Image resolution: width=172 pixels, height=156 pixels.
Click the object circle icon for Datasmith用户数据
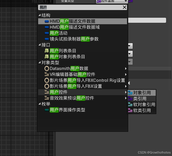pyautogui.click(x=47, y=69)
